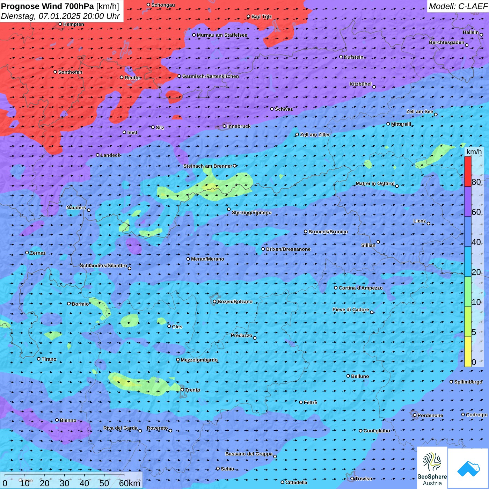Click the Reutte city label
Viewport: 489px width, 489px height.
point(132,78)
